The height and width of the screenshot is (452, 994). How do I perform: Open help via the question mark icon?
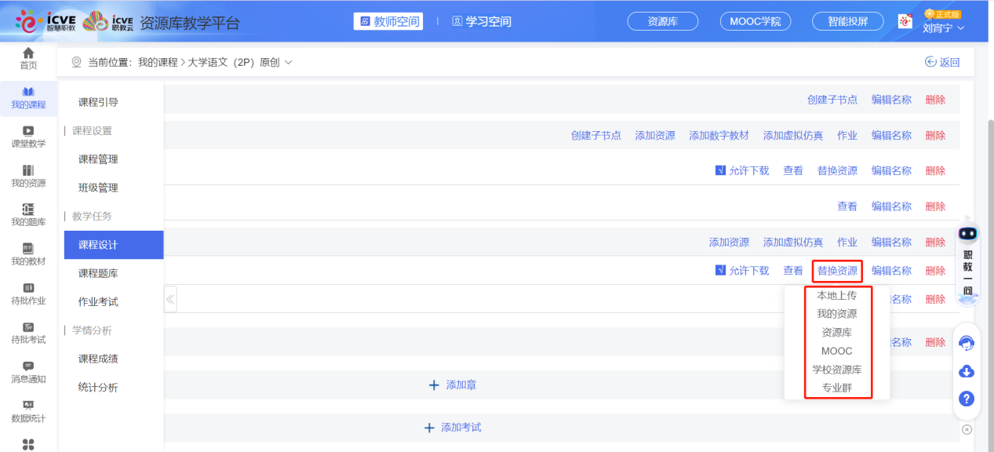(x=966, y=398)
